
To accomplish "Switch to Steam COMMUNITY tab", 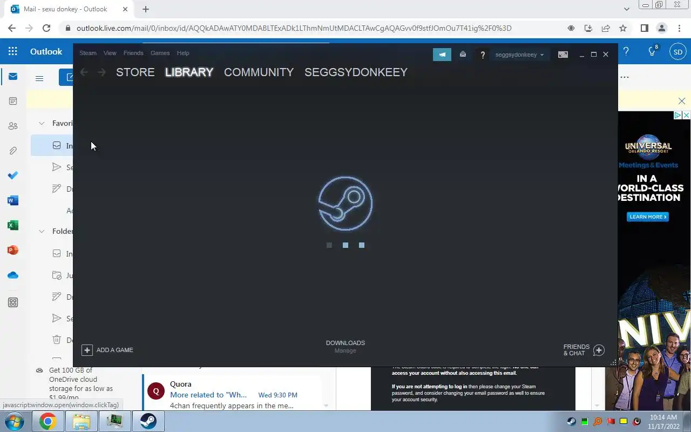I will (x=259, y=72).
